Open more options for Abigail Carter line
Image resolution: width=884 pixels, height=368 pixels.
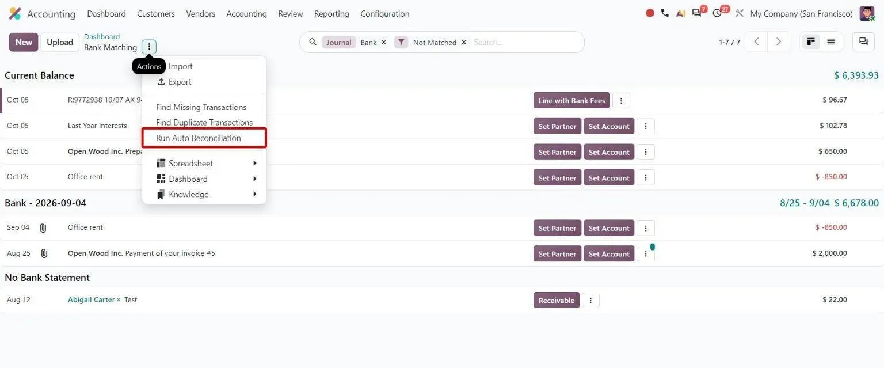click(x=590, y=300)
